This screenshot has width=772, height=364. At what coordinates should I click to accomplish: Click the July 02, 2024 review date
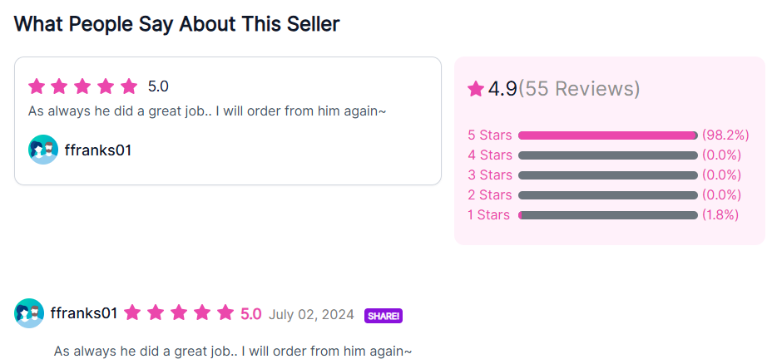point(311,314)
